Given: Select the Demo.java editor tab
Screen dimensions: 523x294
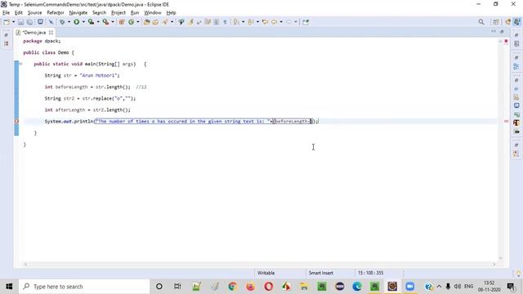Looking at the screenshot, I should [x=34, y=33].
